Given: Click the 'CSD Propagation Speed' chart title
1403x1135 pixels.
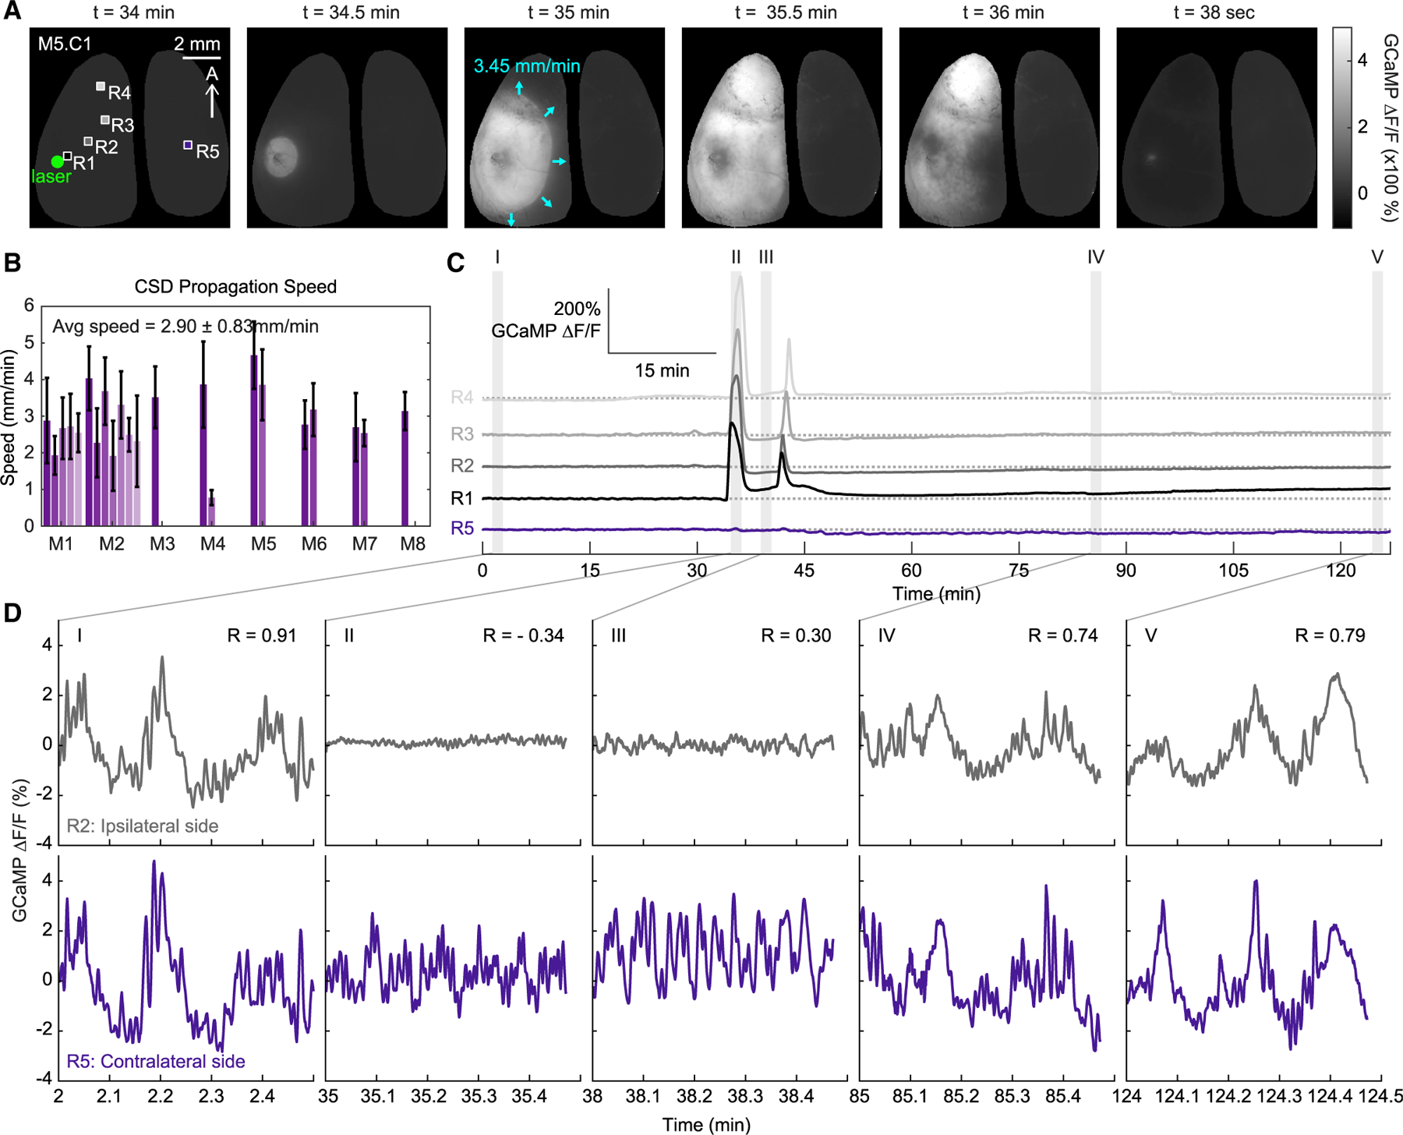Looking at the screenshot, I should point(235,287).
